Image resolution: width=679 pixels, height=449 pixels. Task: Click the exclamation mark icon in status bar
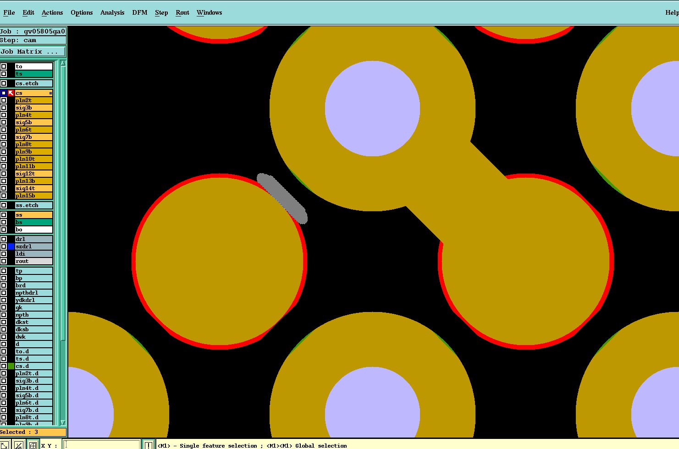[149, 445]
